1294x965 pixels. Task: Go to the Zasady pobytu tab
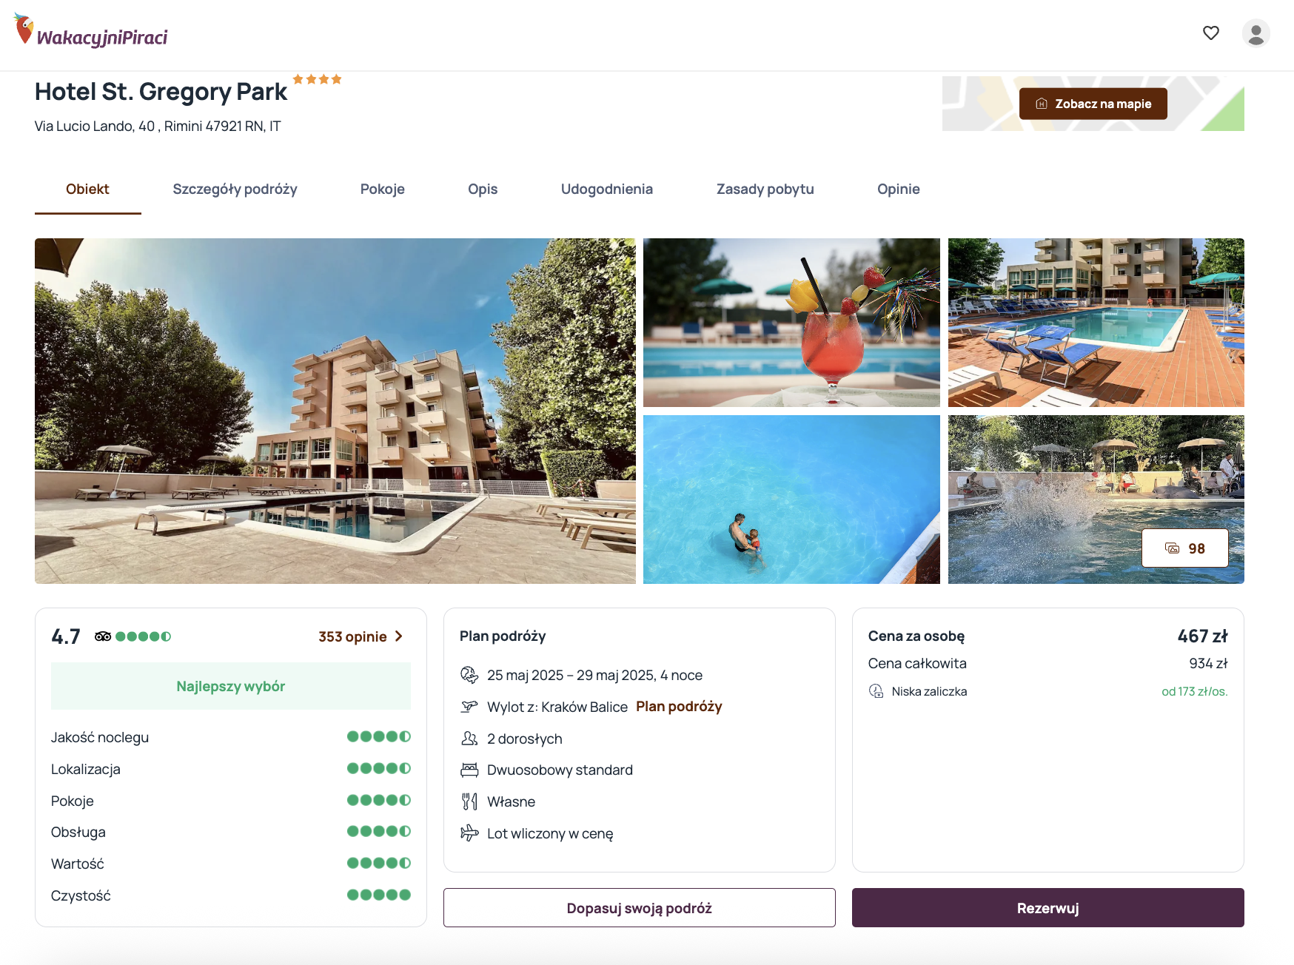point(765,189)
